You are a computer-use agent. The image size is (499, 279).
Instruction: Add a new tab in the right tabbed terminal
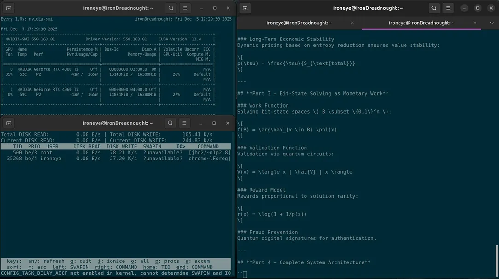coord(246,8)
